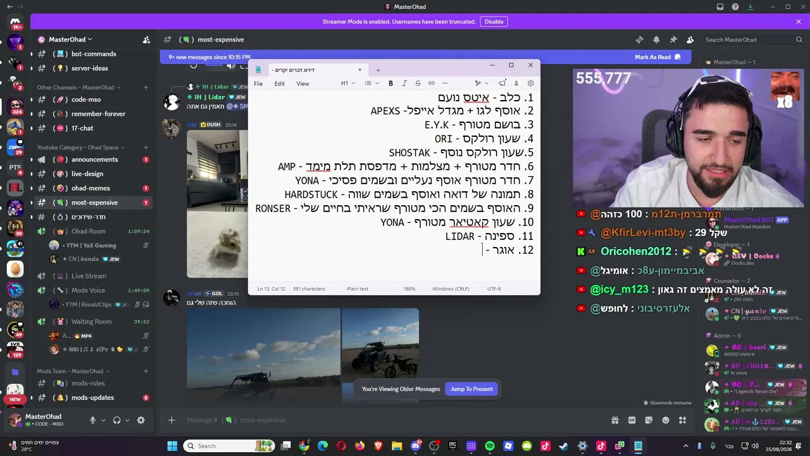
Task: Click Mark As Read on the new messages bar
Action: coord(657,57)
